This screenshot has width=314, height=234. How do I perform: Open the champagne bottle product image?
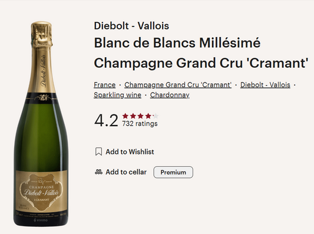coord(41,124)
